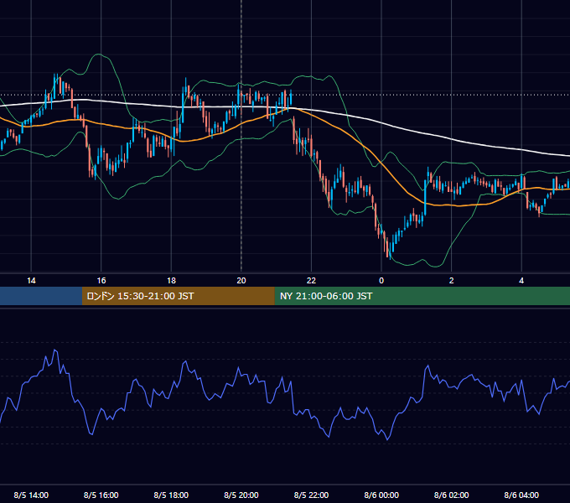
Task: Click the 16 hour label on price chart axis
Action: coord(101,281)
